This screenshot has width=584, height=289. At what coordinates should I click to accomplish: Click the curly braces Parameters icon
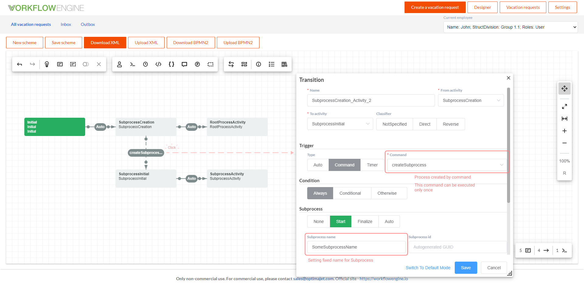click(172, 64)
